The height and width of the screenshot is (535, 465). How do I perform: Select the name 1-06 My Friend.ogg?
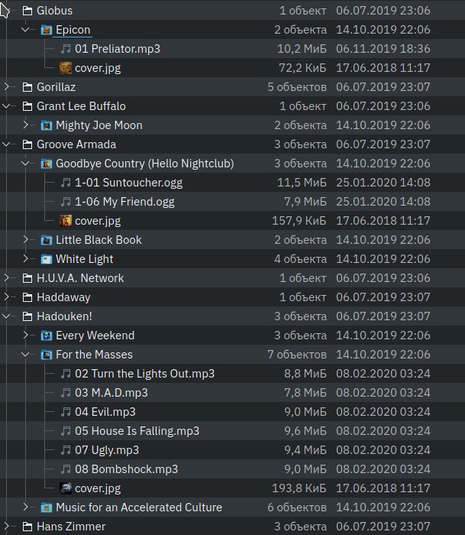pyautogui.click(x=124, y=202)
